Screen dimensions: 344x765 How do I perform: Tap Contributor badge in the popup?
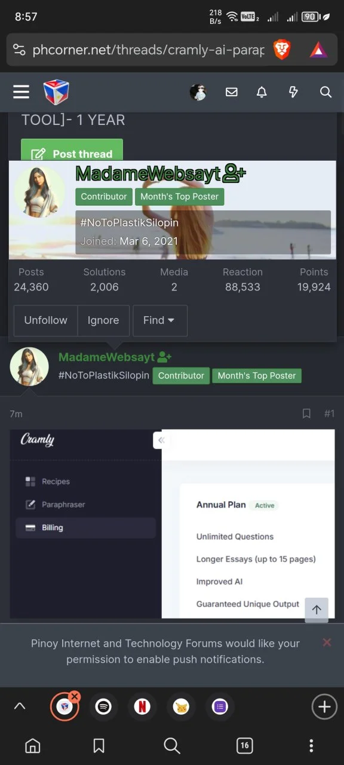point(104,197)
